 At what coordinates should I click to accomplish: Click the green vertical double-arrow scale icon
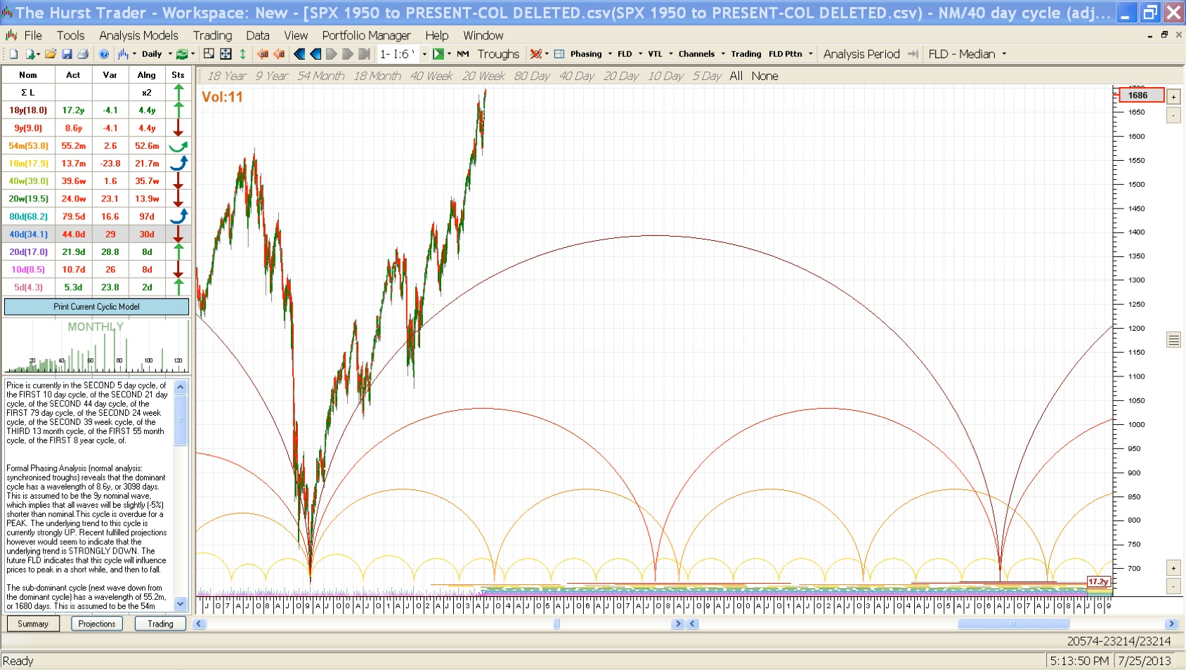click(x=242, y=54)
